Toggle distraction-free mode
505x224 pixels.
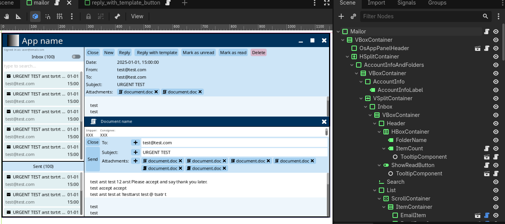[x=326, y=3]
